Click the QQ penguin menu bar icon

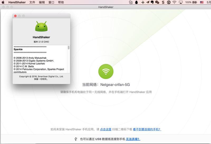click(136, 2)
